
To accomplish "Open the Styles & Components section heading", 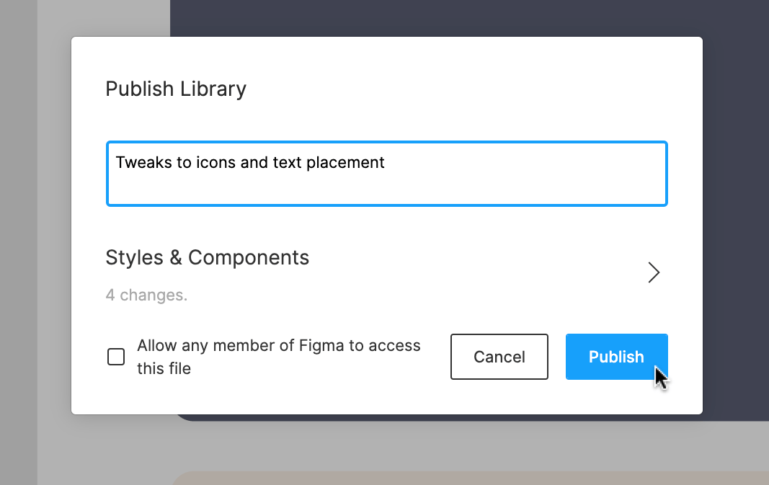I will pyautogui.click(x=207, y=257).
